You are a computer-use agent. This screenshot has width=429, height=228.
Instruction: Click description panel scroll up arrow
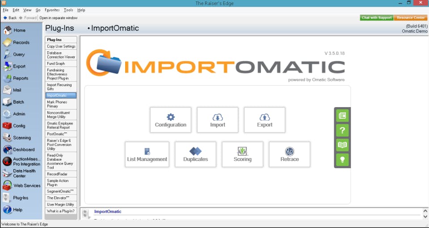coord(425,211)
